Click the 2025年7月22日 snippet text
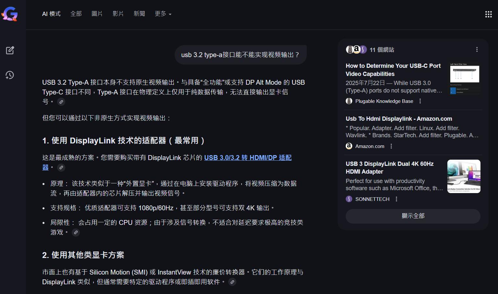The height and width of the screenshot is (294, 498). pos(394,87)
